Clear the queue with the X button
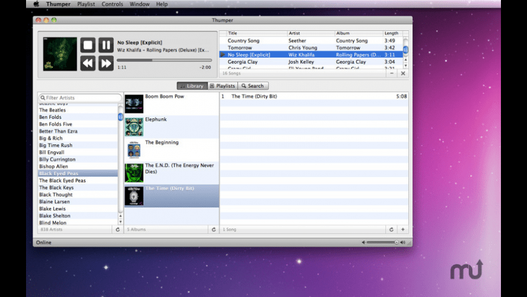The width and height of the screenshot is (527, 297). (403, 73)
